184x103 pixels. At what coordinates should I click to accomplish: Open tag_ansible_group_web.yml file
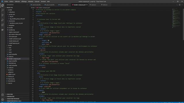pos(17,19)
